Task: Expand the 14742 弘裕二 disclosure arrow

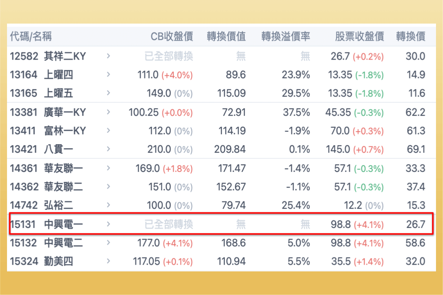Action: coord(108,205)
